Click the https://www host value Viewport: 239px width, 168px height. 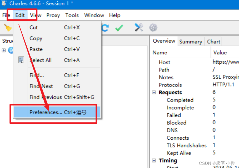click(226, 62)
